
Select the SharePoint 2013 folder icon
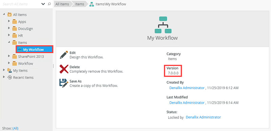15,56
